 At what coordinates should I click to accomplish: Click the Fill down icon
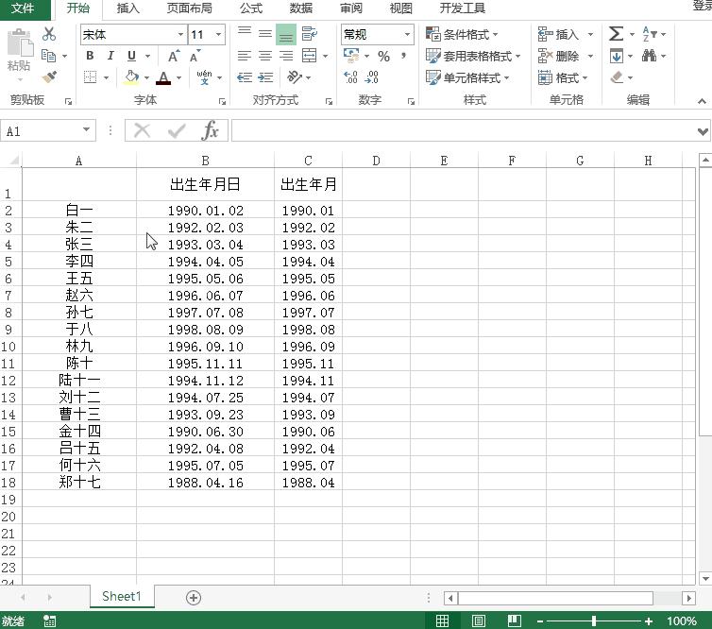coord(617,56)
